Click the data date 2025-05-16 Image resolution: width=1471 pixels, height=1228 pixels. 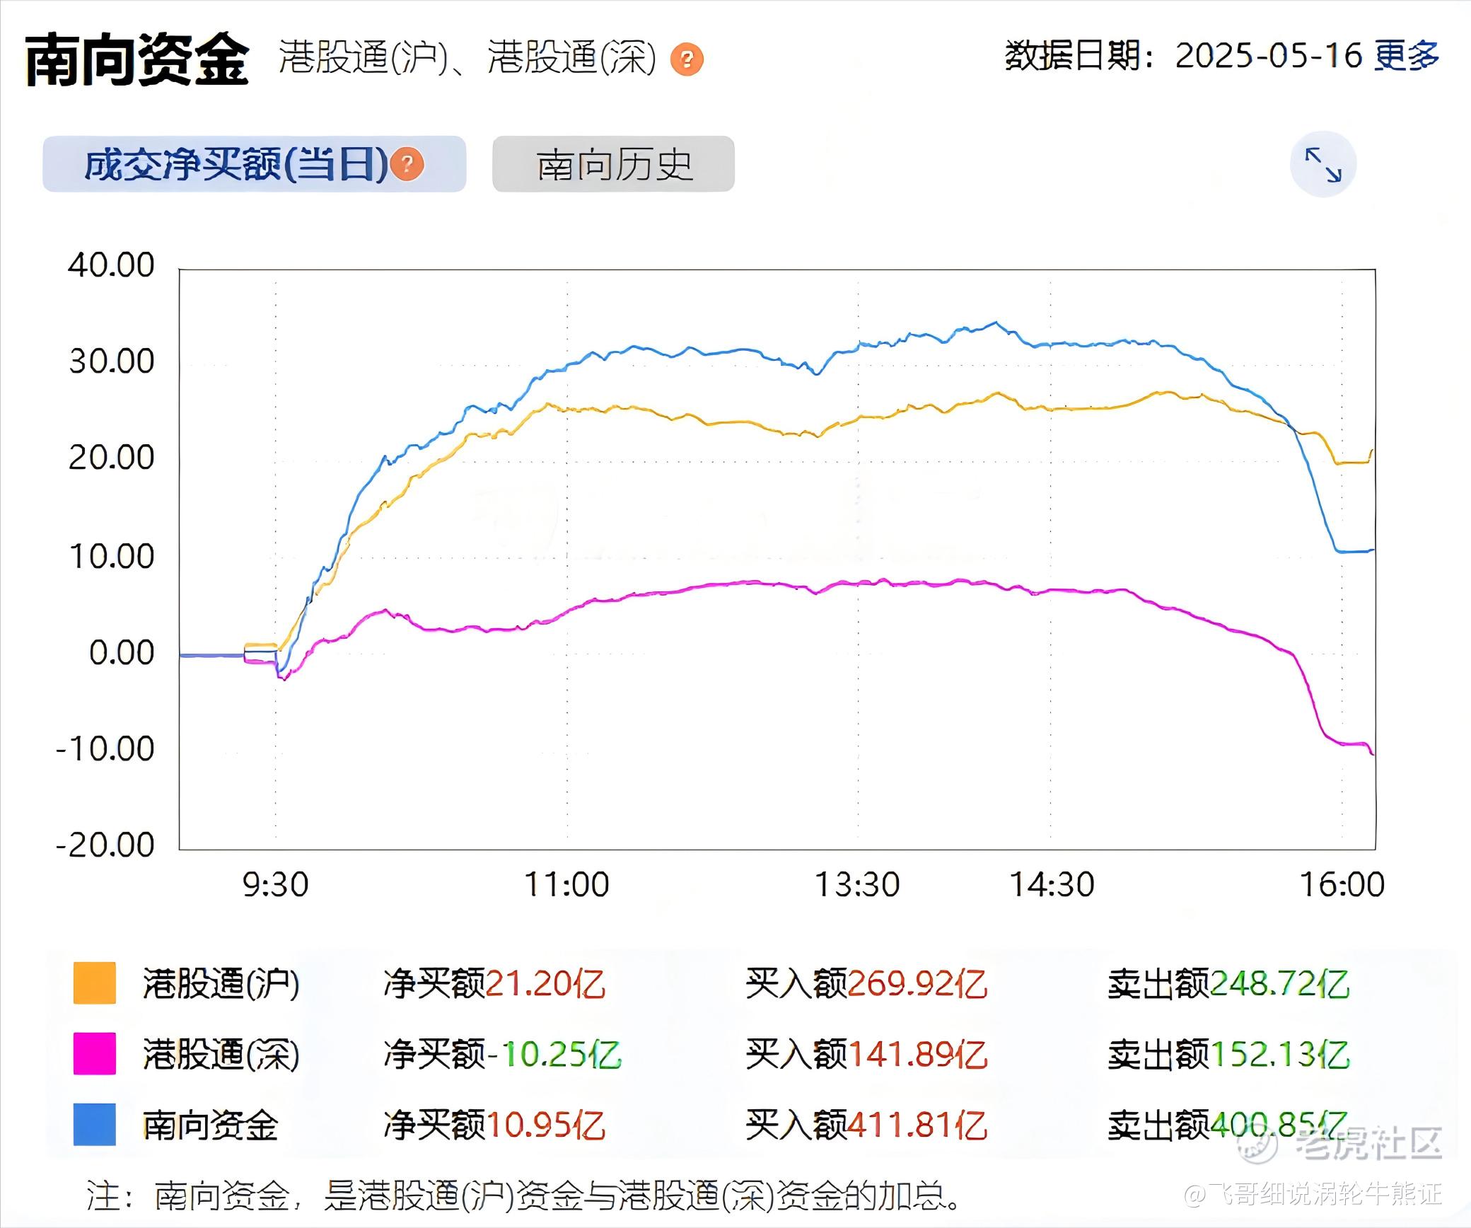coord(1268,56)
